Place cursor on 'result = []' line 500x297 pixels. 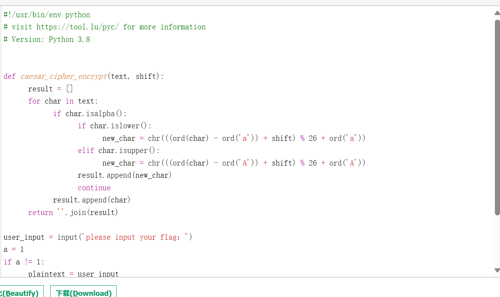click(x=51, y=89)
